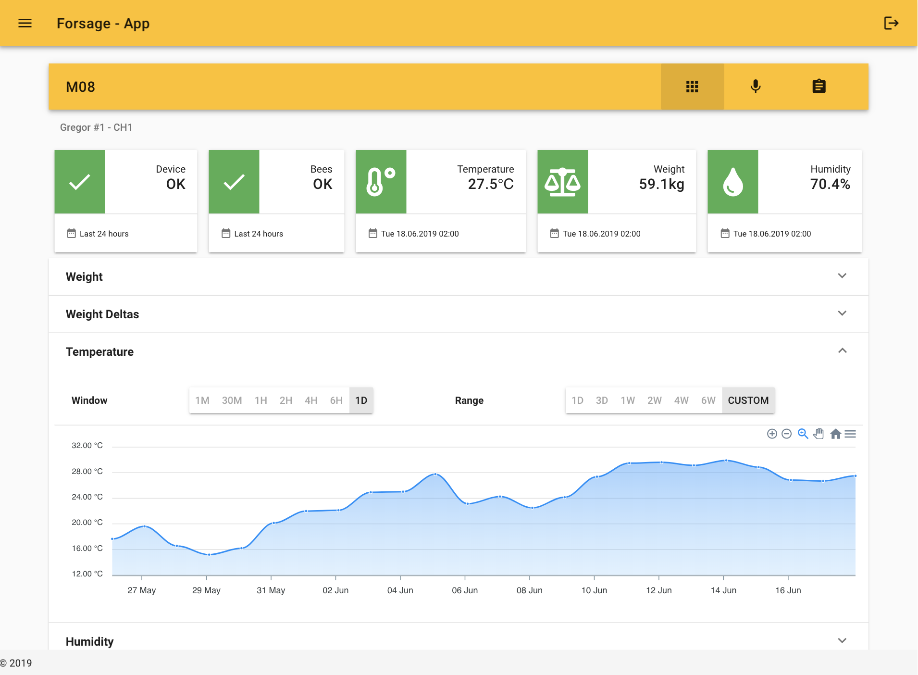
Task: Reset chart zoom with home icon
Action: [836, 434]
